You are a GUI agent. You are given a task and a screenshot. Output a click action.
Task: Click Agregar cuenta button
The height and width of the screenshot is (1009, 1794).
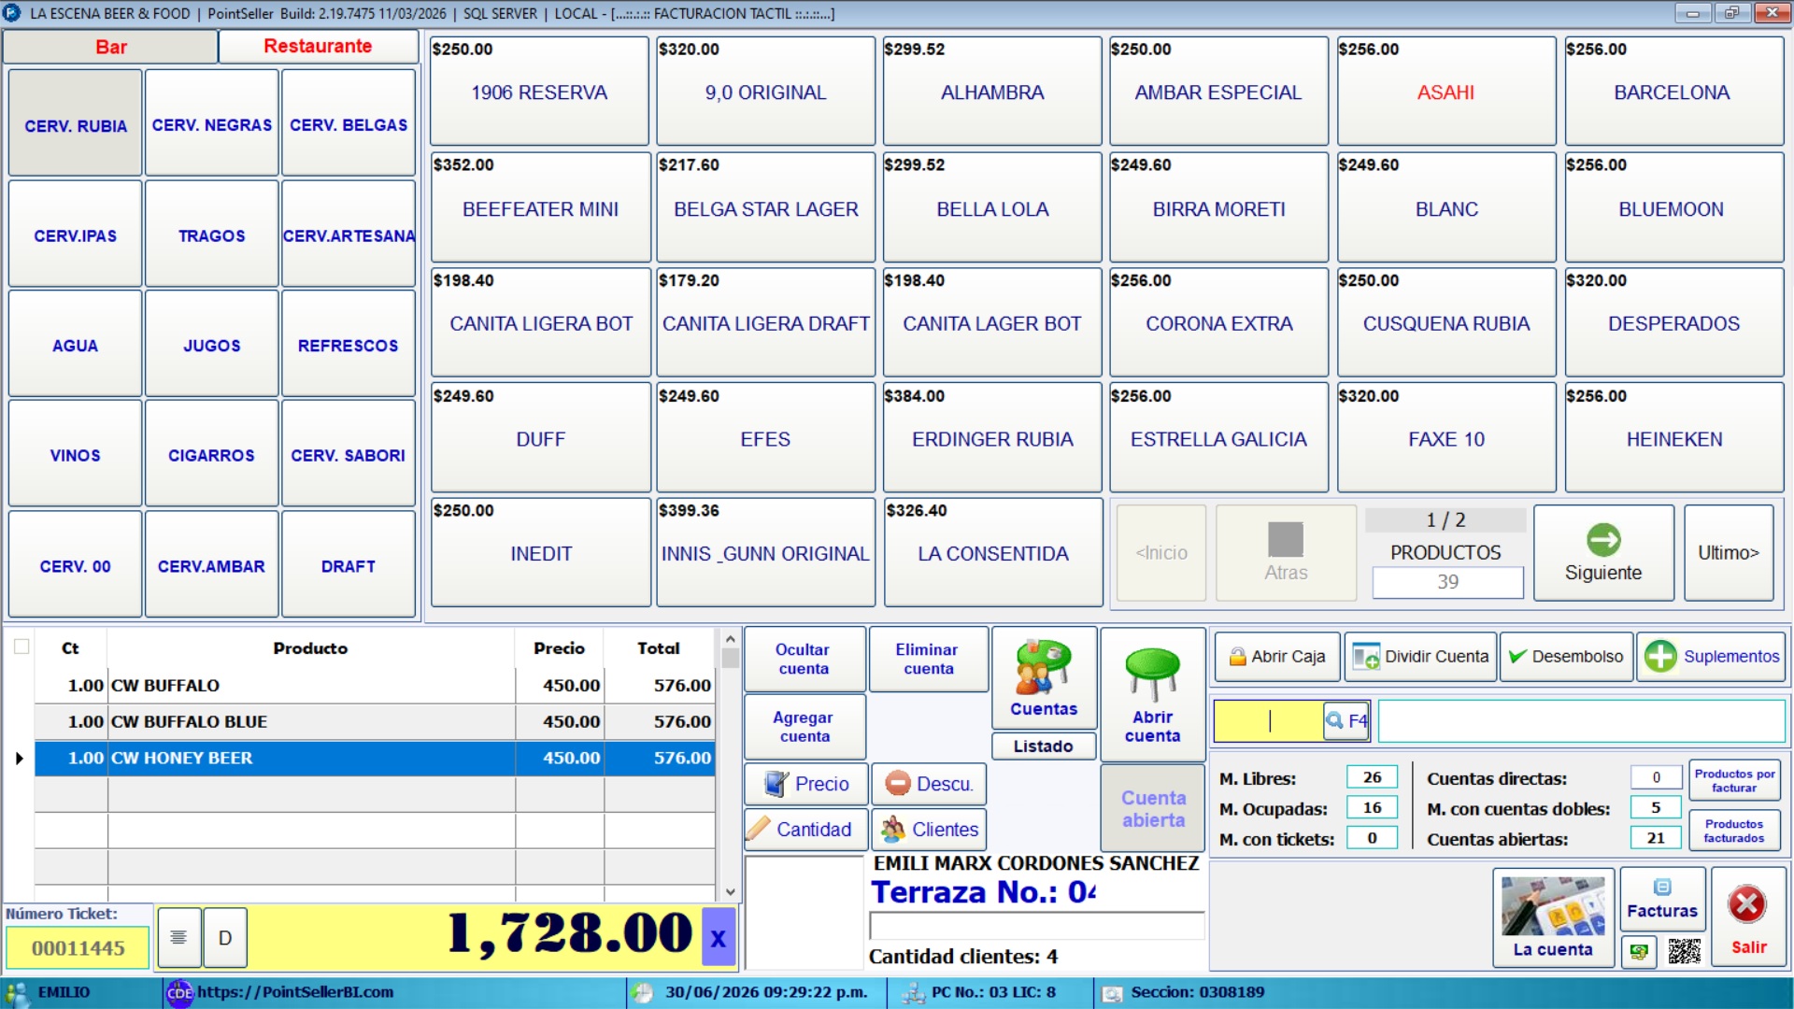tap(804, 727)
